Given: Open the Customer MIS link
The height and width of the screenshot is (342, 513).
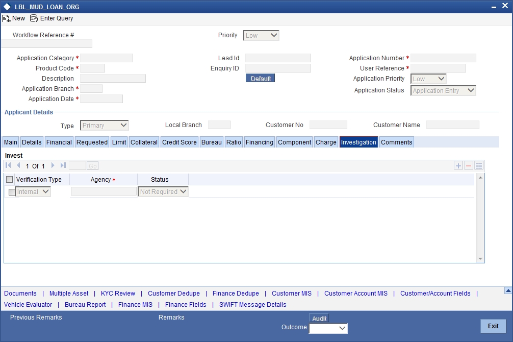Looking at the screenshot, I should pyautogui.click(x=292, y=293).
